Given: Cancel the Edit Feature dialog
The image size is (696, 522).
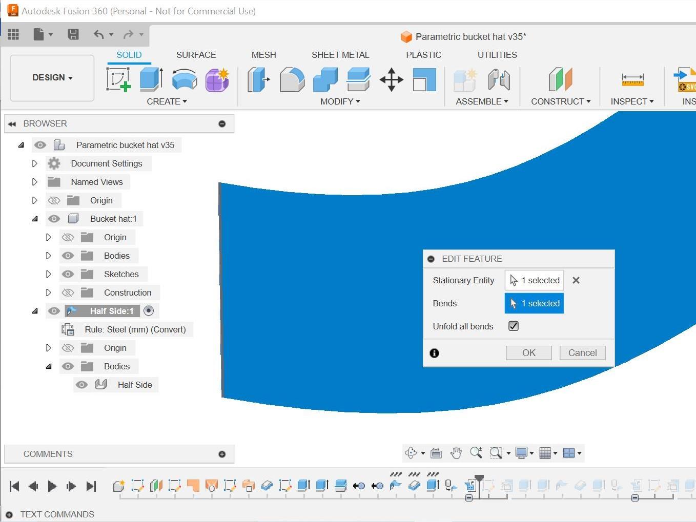Looking at the screenshot, I should coord(582,353).
